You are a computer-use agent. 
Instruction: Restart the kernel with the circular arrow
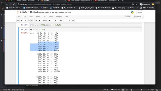53,20
